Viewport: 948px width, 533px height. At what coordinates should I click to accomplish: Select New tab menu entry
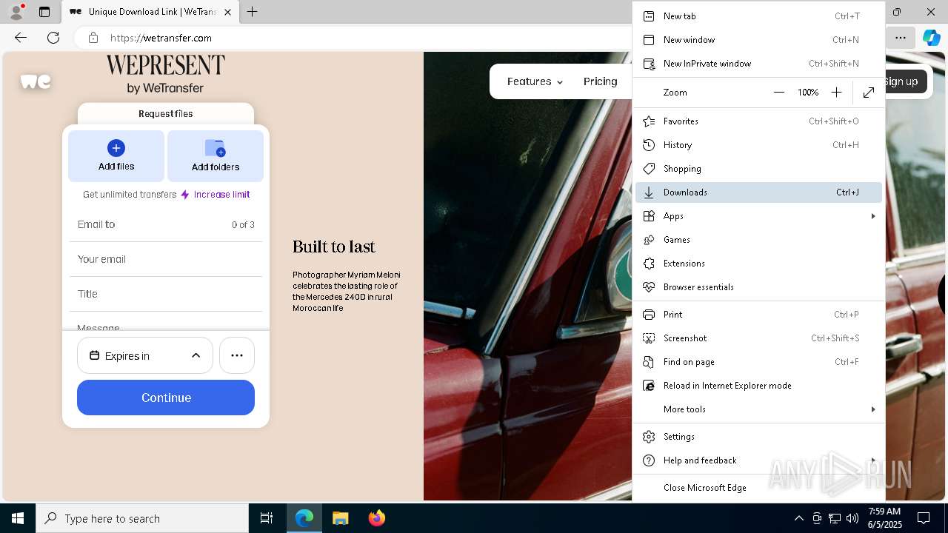click(758, 16)
